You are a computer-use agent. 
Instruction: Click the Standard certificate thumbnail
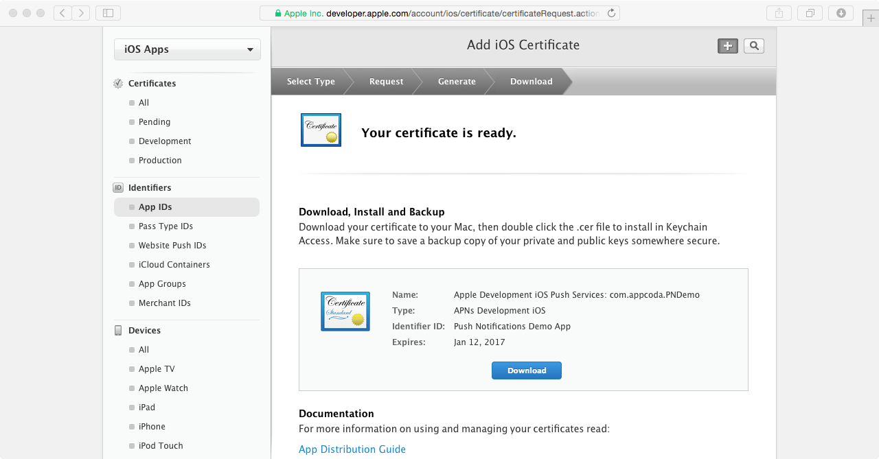point(345,311)
